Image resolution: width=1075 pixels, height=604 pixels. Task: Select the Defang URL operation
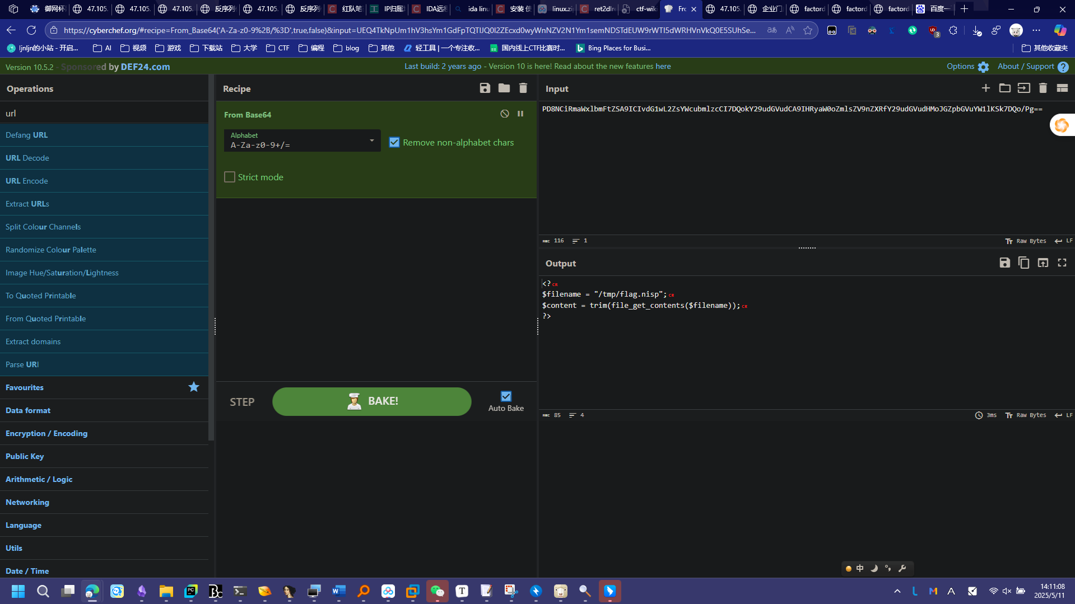(104, 135)
